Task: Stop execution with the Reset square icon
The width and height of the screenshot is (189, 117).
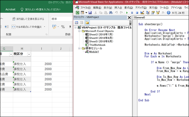Action: click(x=137, y=13)
